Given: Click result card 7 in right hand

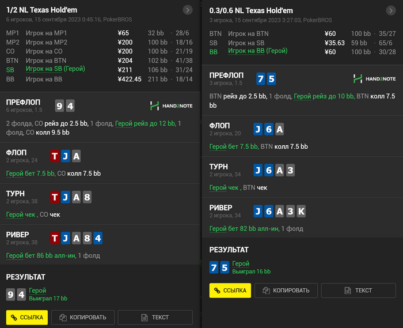Looking at the screenshot, I should (x=214, y=267).
